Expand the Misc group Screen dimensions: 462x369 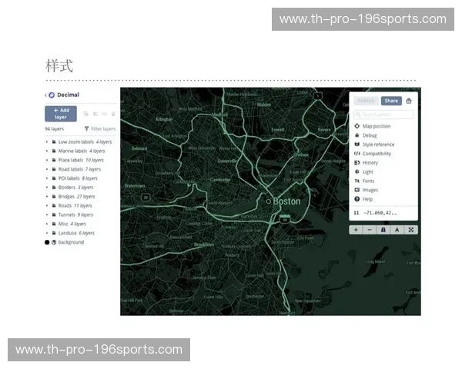pos(47,224)
